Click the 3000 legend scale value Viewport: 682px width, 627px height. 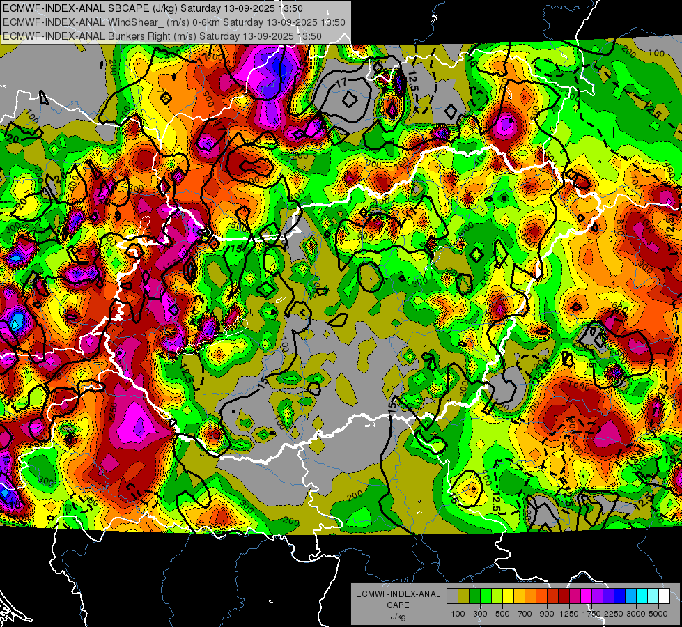tap(636, 614)
